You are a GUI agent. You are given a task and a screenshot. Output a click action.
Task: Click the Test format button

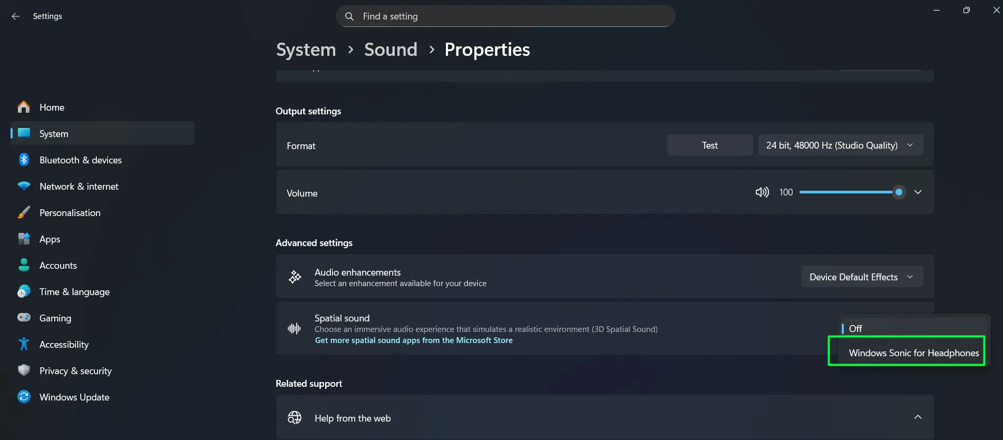coord(710,145)
